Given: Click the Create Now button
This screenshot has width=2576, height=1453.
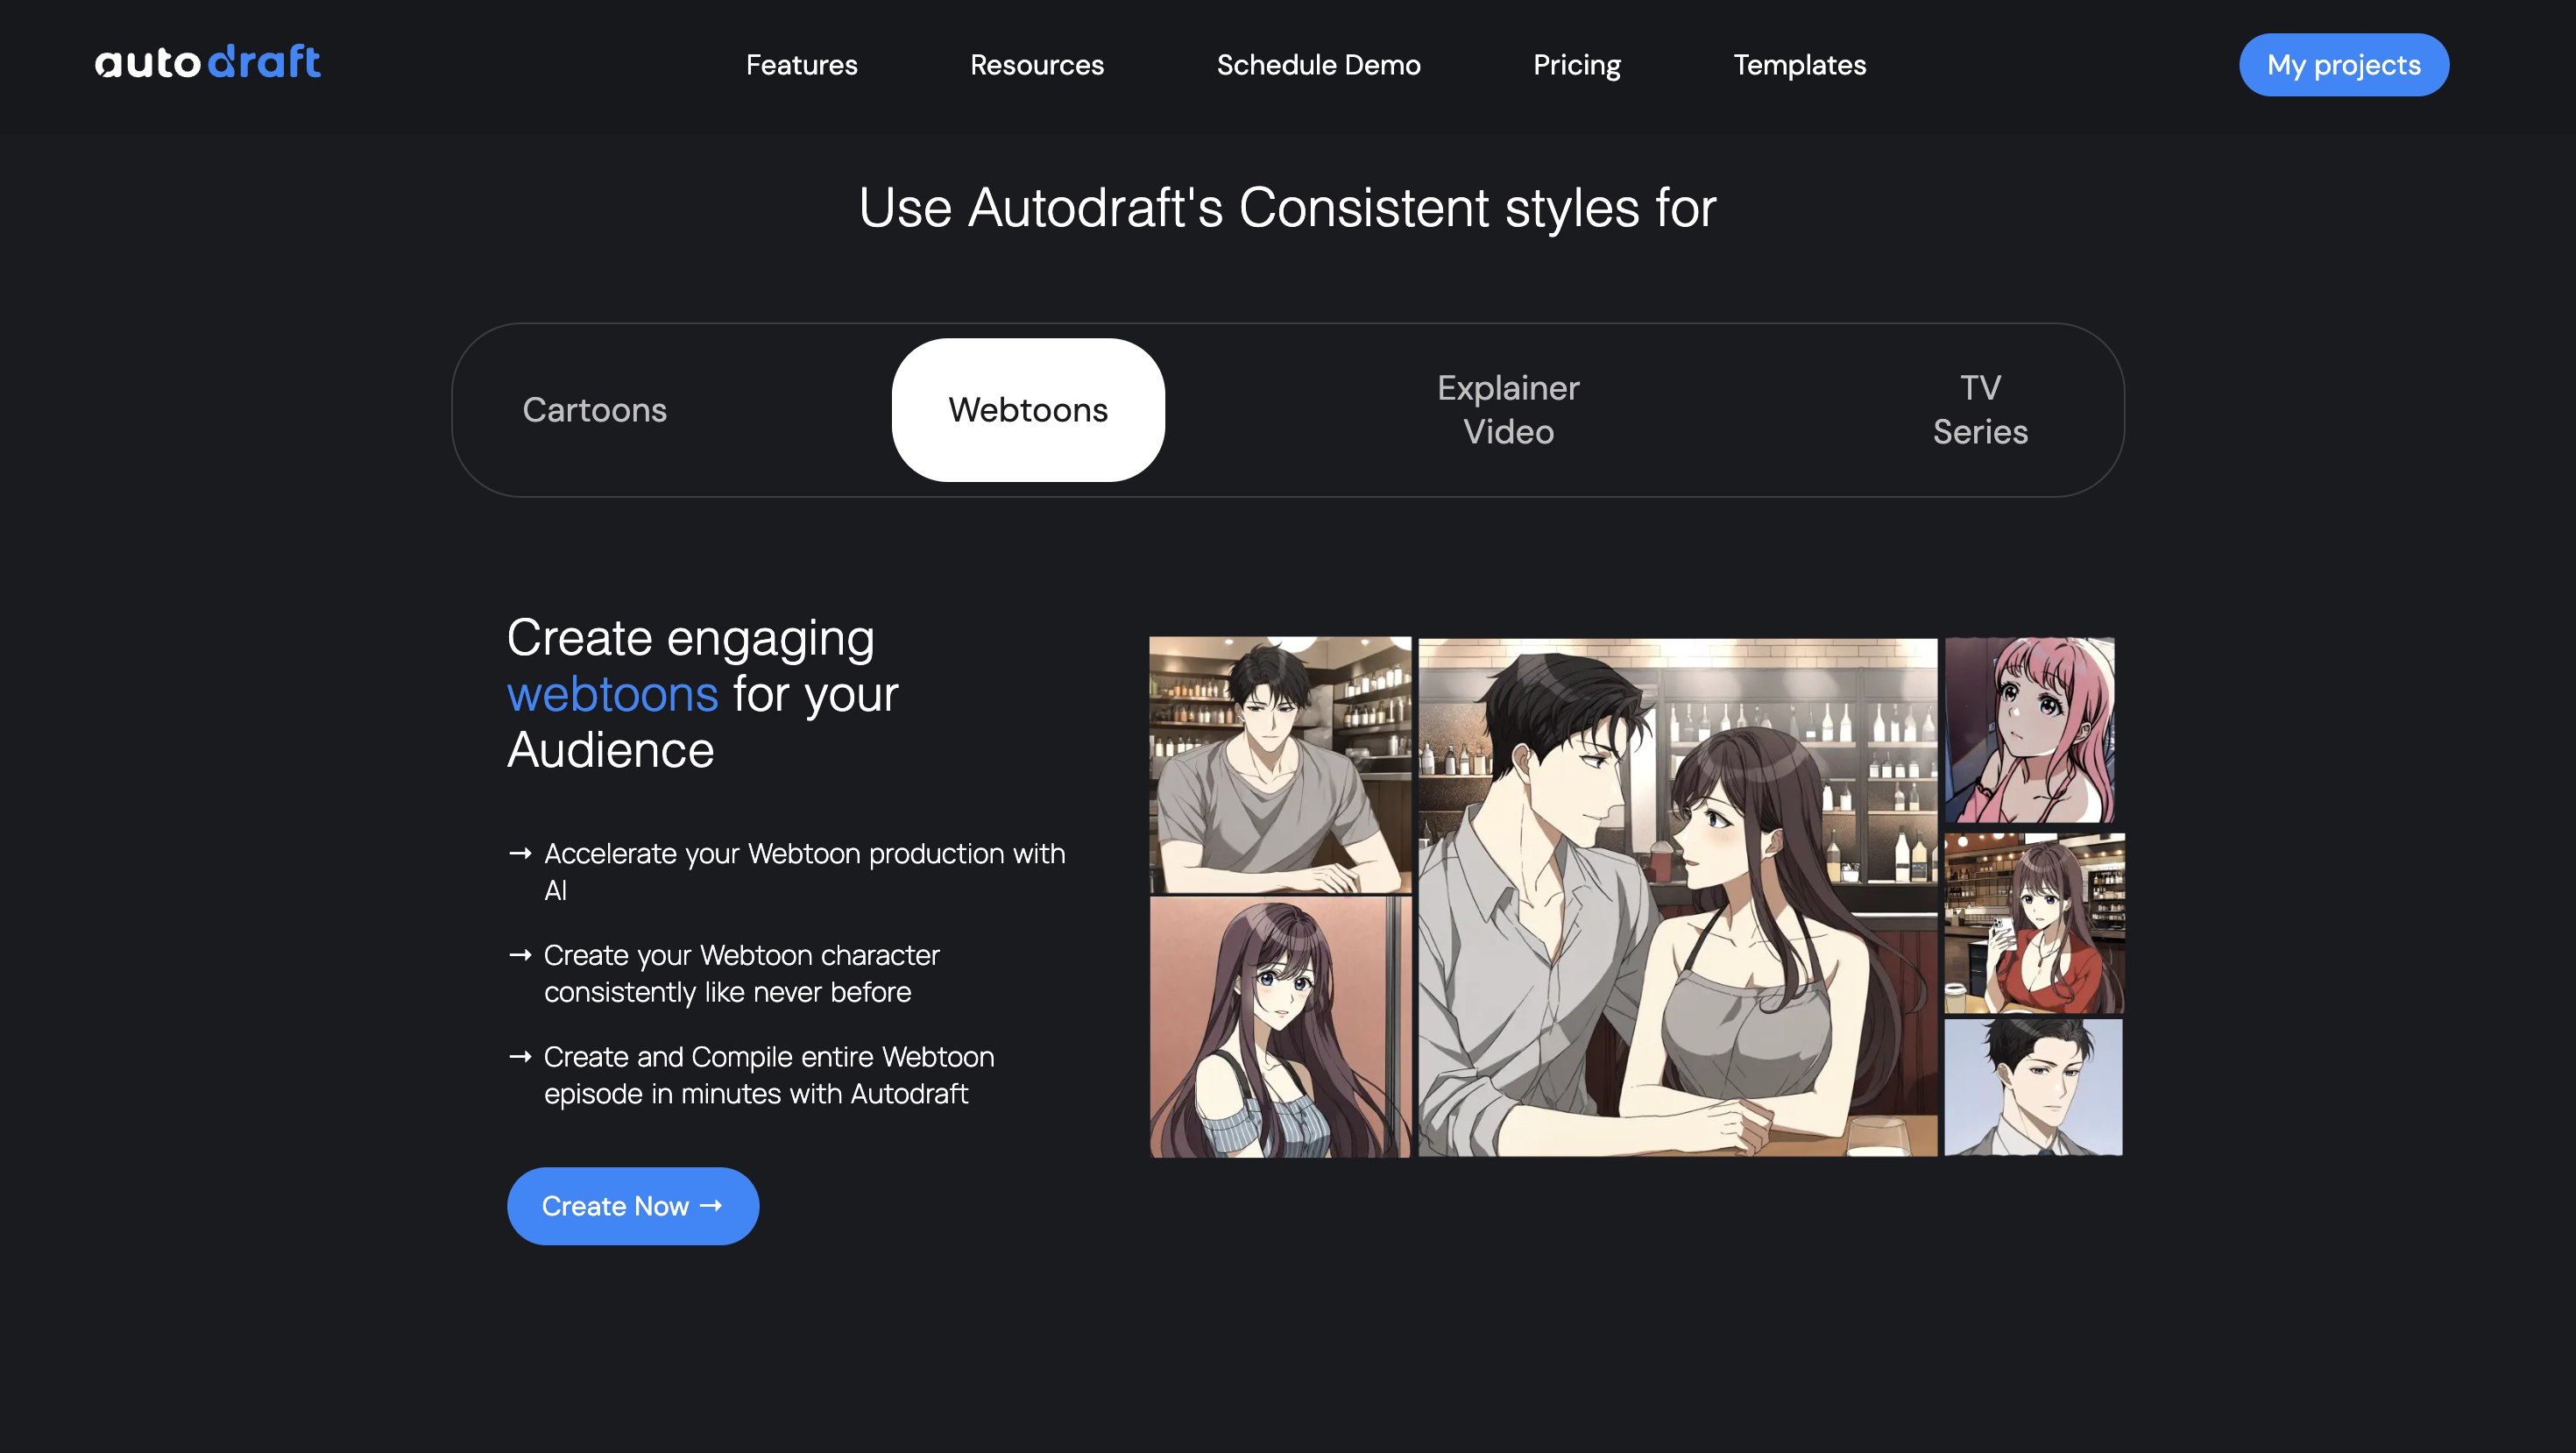Looking at the screenshot, I should (x=632, y=1205).
